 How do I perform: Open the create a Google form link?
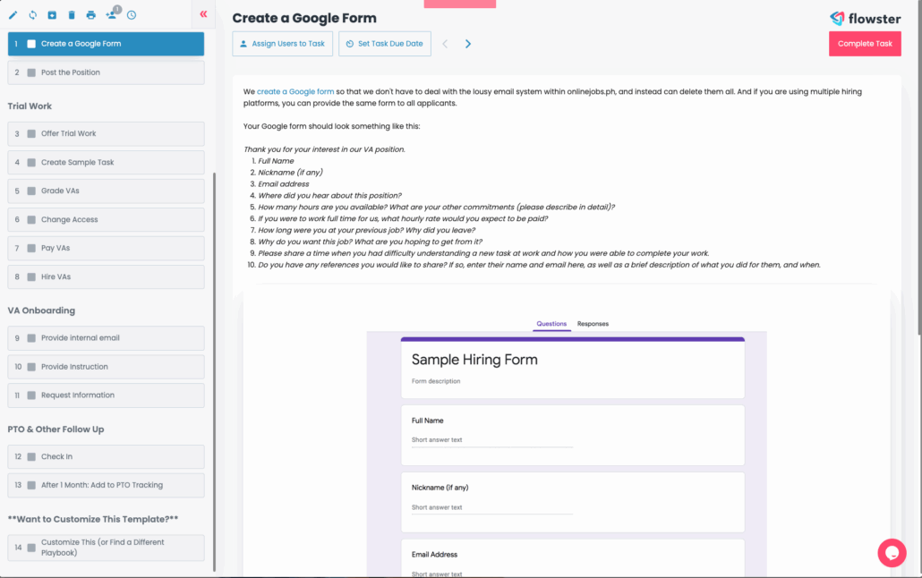click(x=295, y=92)
